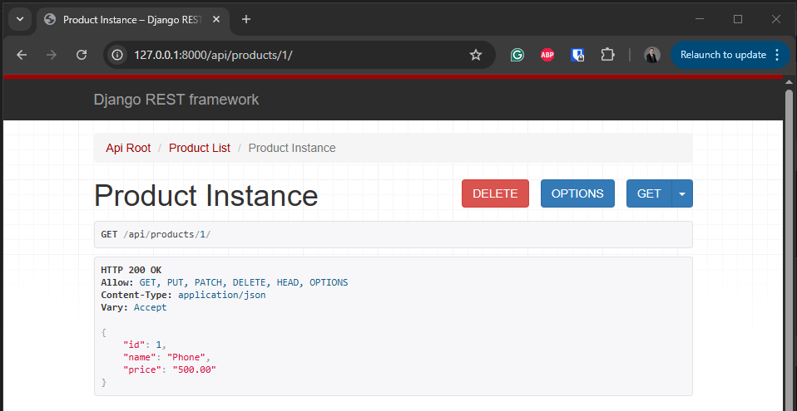Open the Extensions puzzle menu
The image size is (797, 411).
[607, 55]
